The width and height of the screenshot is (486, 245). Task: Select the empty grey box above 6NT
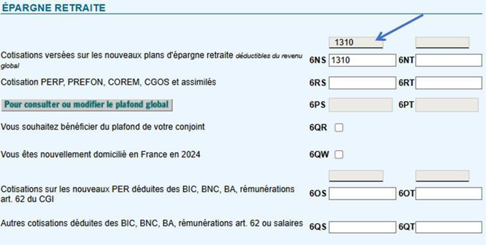442,42
